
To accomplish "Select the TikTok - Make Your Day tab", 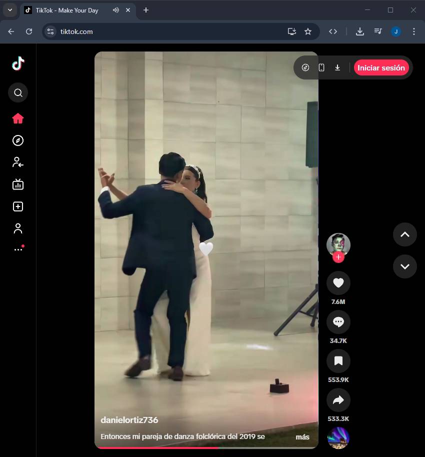I will pyautogui.click(x=66, y=10).
